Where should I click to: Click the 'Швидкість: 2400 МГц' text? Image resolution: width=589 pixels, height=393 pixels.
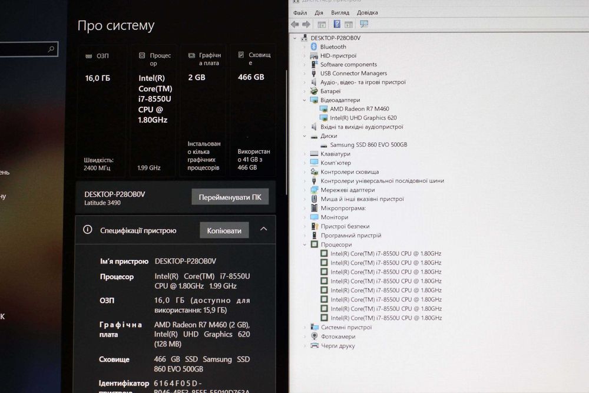click(x=98, y=164)
